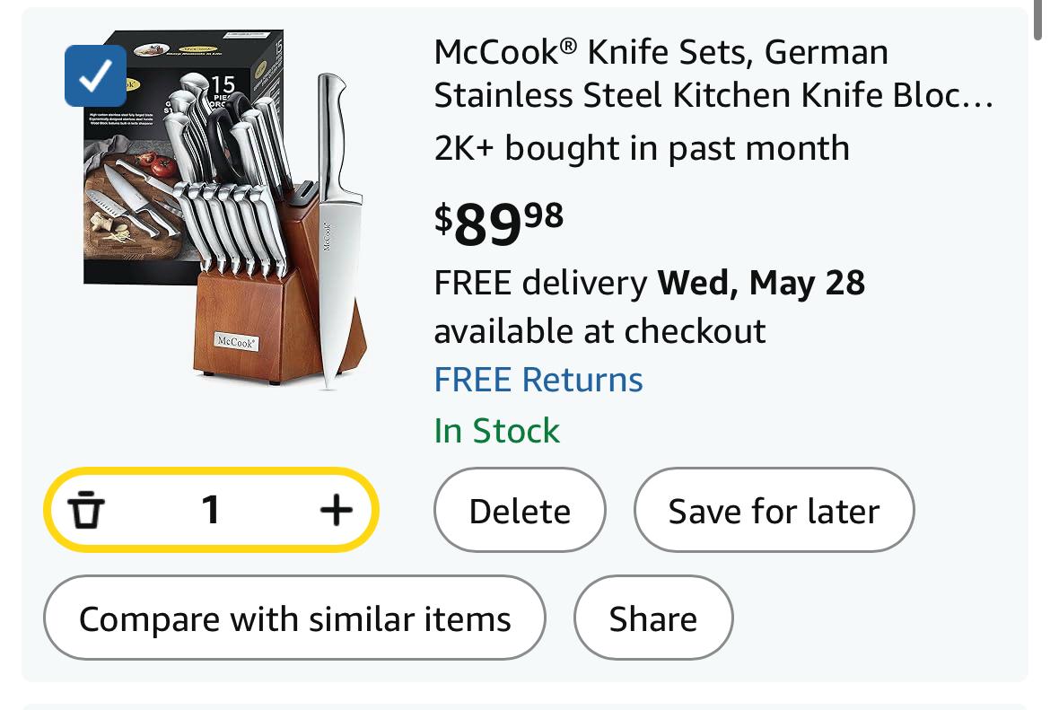Tap the Share button
1050x710 pixels.
pos(652,618)
